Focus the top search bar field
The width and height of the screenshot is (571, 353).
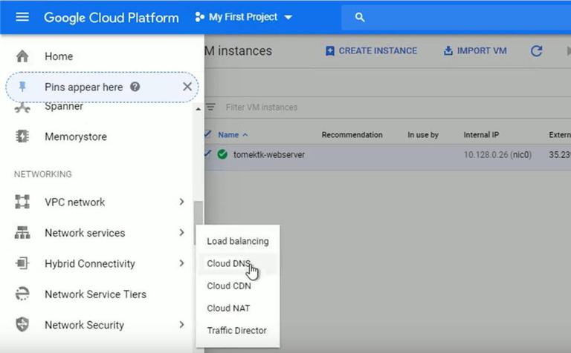456,17
